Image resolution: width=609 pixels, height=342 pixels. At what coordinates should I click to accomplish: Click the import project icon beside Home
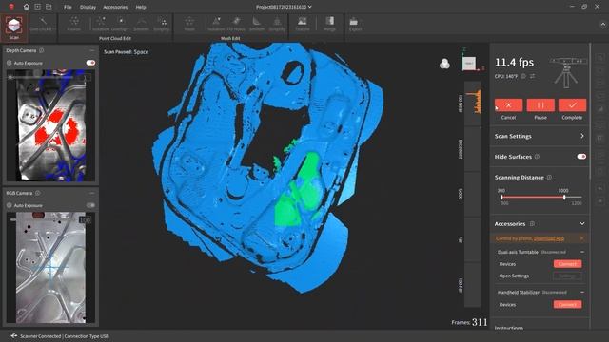37,7
